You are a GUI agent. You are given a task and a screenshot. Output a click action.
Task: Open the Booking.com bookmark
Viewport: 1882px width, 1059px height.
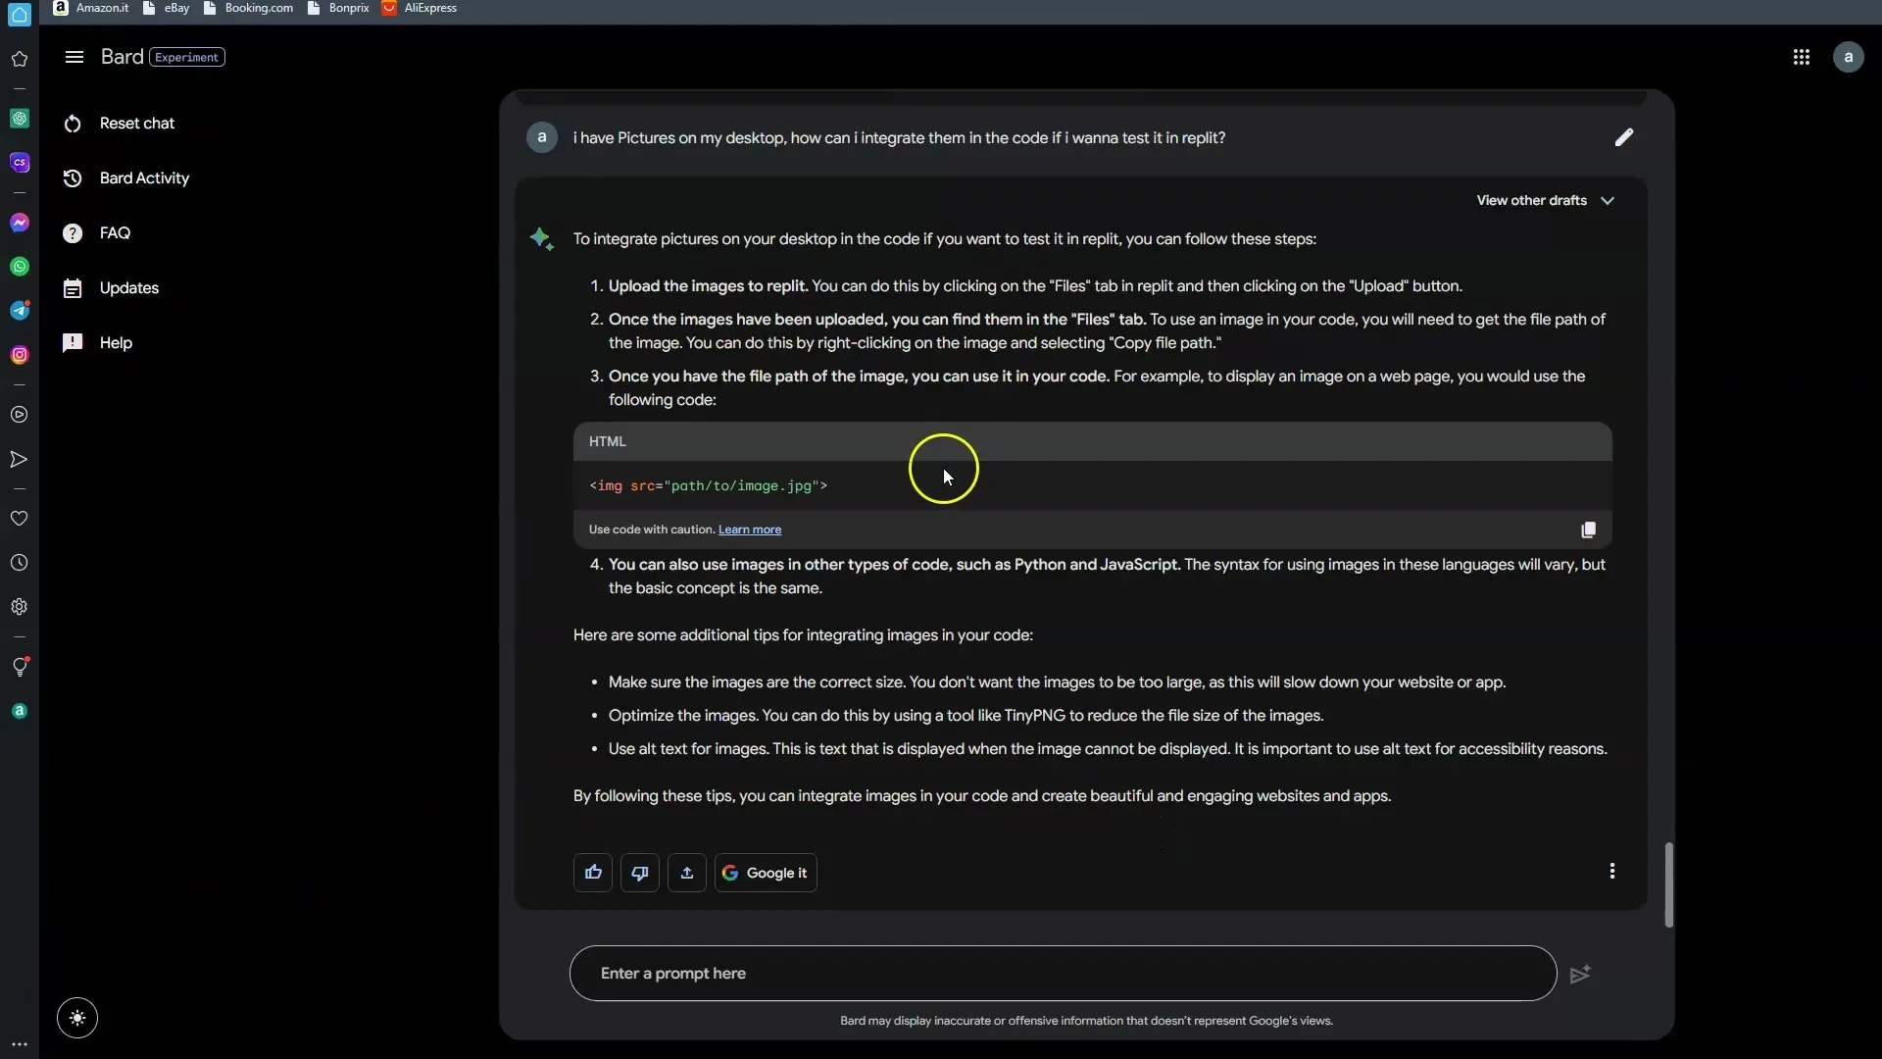[248, 8]
